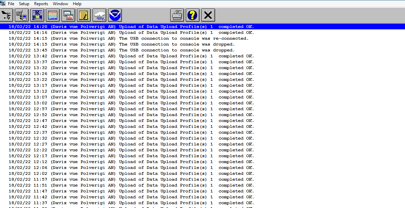405x208 pixels.
Task: Select the highlighted 14:20 upload log entry
Action: [x=131, y=27]
